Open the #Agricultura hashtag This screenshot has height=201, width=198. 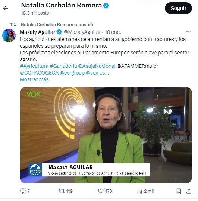34,66
